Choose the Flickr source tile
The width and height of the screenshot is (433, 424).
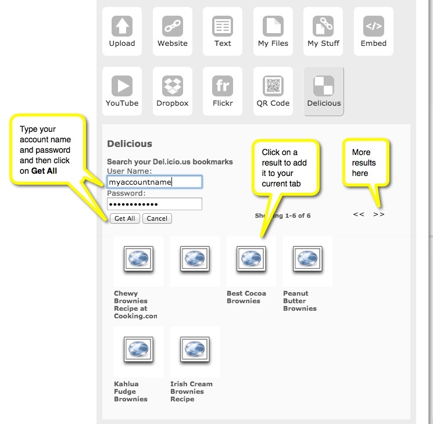tap(223, 91)
